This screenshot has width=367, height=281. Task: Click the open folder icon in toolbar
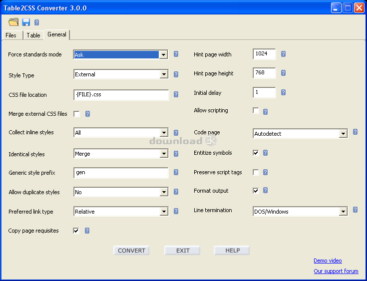(13, 22)
